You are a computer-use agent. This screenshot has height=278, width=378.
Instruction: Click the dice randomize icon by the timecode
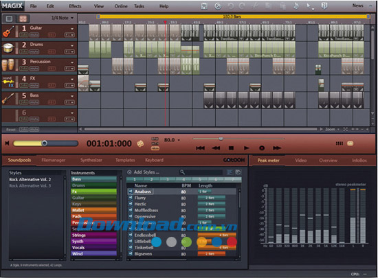coord(140,143)
